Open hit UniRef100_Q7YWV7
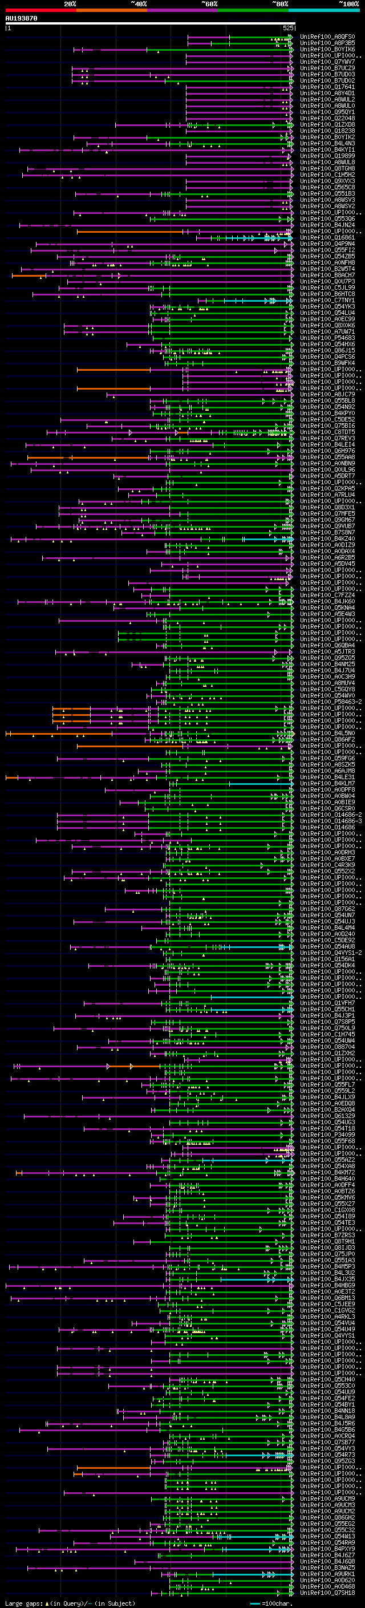365x1608 pixels. coord(327,62)
